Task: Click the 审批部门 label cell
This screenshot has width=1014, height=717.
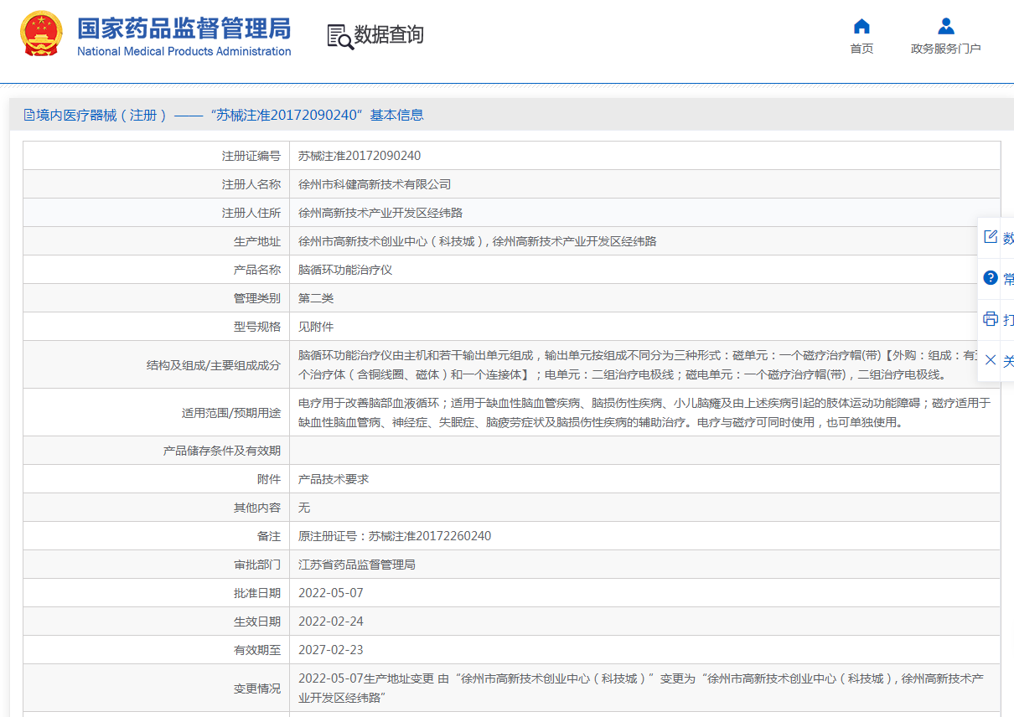Action: [x=156, y=565]
